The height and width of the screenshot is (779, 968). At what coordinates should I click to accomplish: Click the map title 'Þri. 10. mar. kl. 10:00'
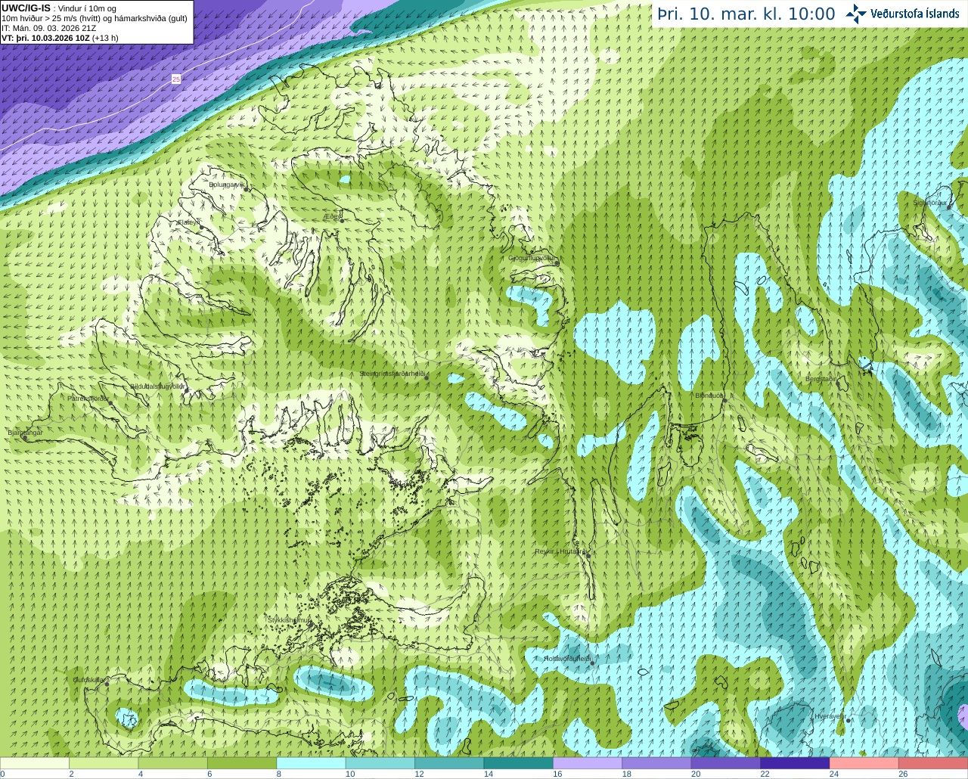[x=746, y=14]
